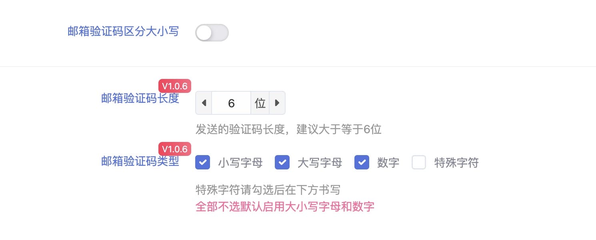This screenshot has height=240, width=596.
Task: Click the 邮箱验证码类型 label
Action: [x=140, y=161]
